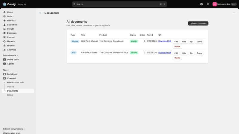The height and width of the screenshot is (134, 239).
Task: Select the Agentic channel icon
Action: click(x=4, y=64)
